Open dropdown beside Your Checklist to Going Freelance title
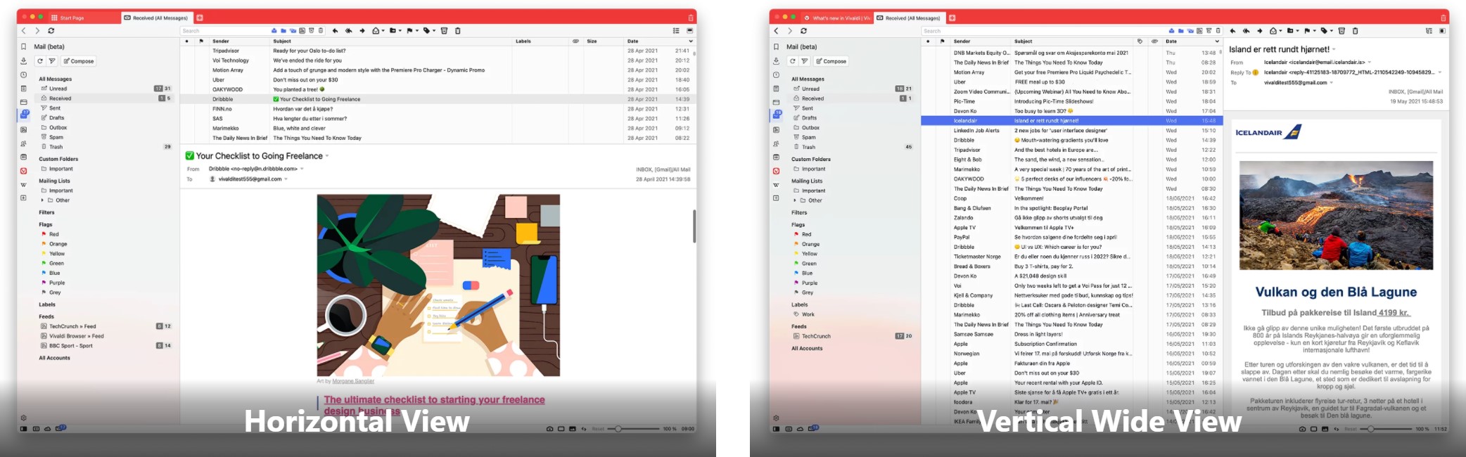Image resolution: width=1466 pixels, height=457 pixels. point(327,156)
